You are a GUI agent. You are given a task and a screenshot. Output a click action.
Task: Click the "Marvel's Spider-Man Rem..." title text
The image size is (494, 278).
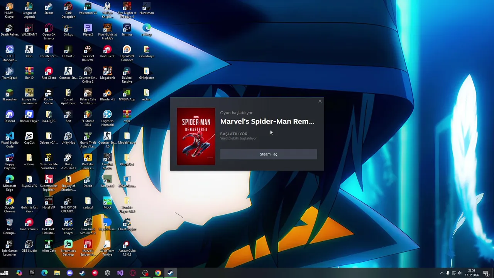(267, 121)
